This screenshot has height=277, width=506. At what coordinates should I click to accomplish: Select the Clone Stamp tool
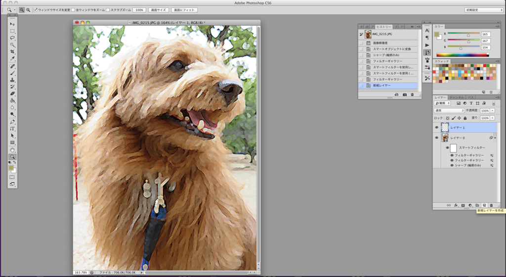pyautogui.click(x=12, y=80)
